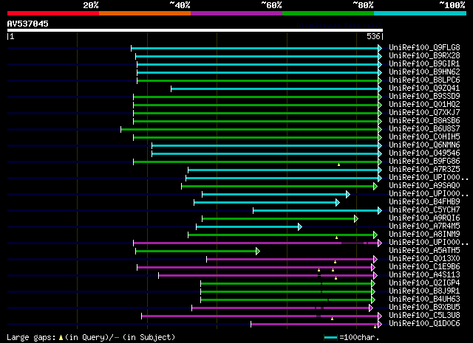The image size is (473, 343).
Task: Select the UniRef100_A5ATH5 label
Action: [x=424, y=251]
